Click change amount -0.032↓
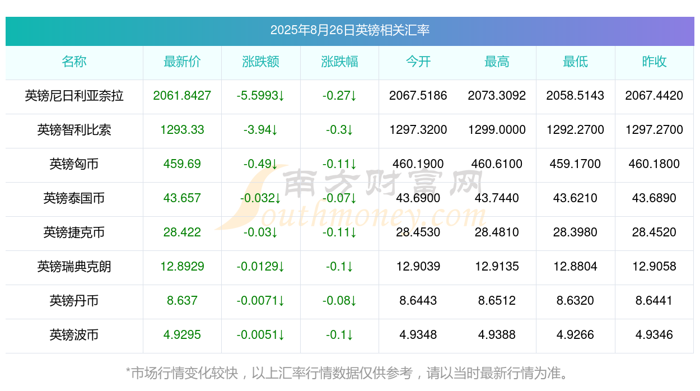The image size is (700, 391). click(x=261, y=198)
